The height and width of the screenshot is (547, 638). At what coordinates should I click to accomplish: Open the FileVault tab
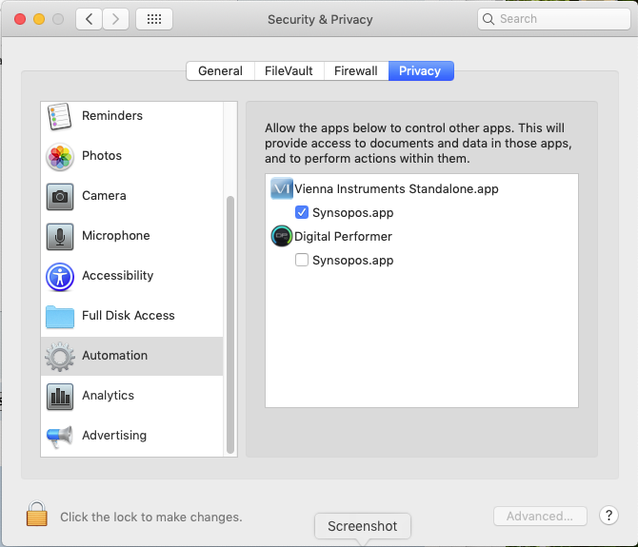click(289, 71)
